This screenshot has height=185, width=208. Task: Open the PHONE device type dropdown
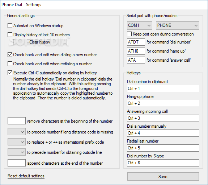(178, 25)
